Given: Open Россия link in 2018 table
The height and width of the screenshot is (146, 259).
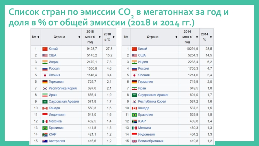Looking at the screenshot, I should pos(54,68).
